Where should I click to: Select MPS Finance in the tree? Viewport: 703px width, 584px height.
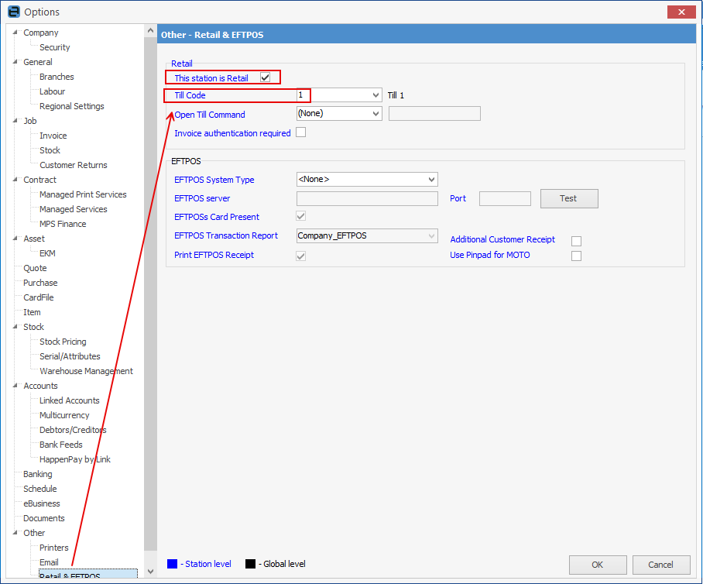click(63, 224)
